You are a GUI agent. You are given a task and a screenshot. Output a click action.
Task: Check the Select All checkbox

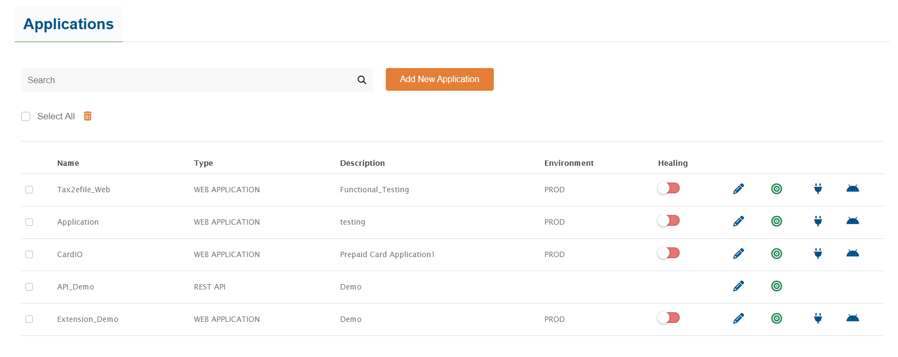click(x=25, y=117)
